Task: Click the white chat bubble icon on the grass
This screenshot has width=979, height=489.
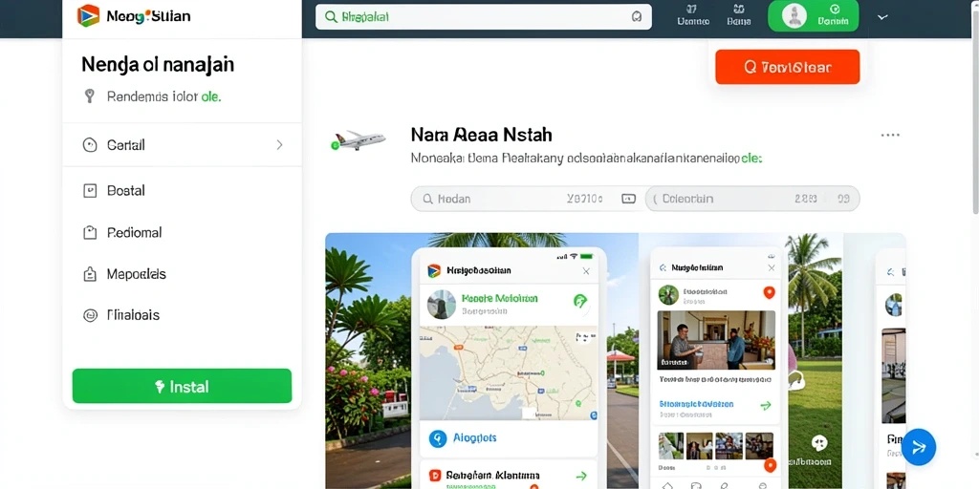Action: [819, 443]
